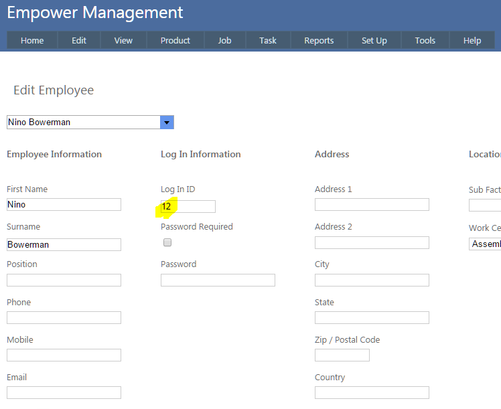Toggle the Password Required checkbox
501x409 pixels.
click(x=167, y=242)
